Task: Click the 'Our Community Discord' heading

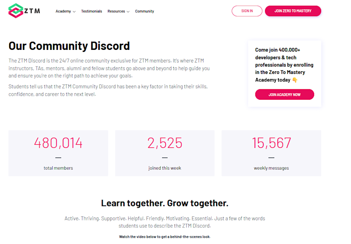Action: coord(69,46)
